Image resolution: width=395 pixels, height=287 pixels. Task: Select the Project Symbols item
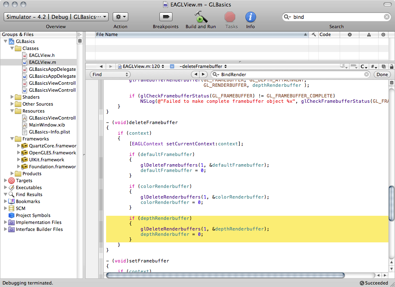click(x=33, y=215)
